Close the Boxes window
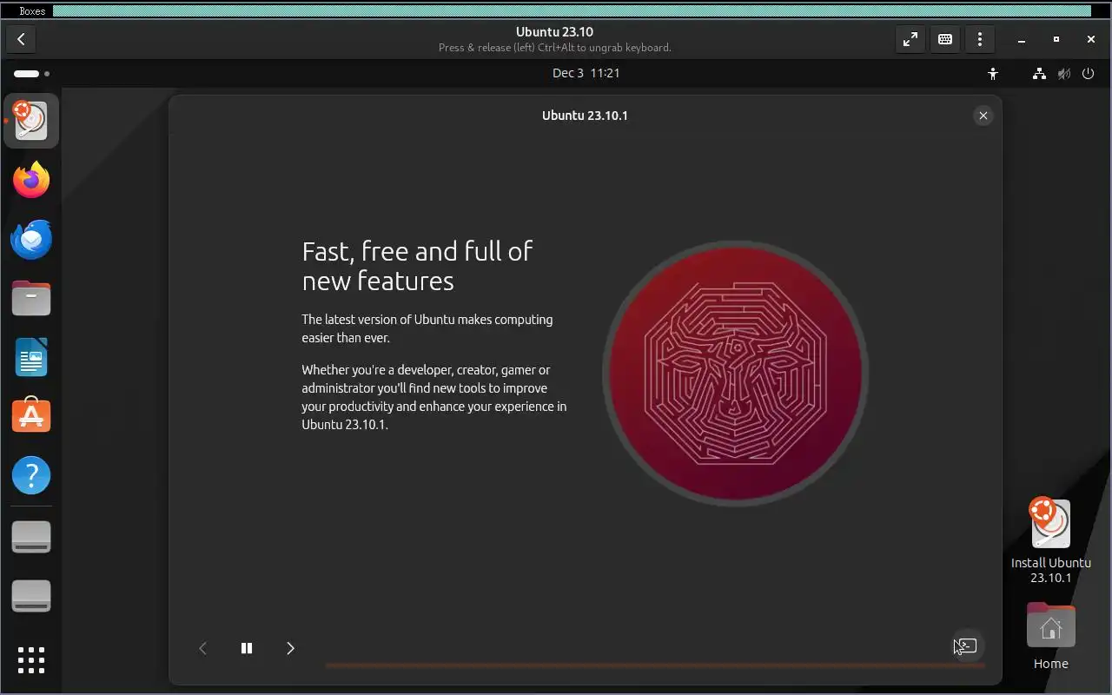Screen dimensions: 1112x695 pyautogui.click(x=1091, y=39)
